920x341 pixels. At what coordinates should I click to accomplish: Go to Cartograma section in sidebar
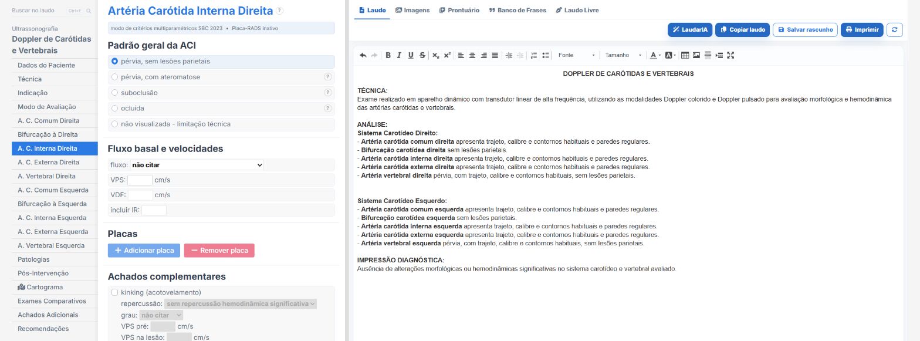pyautogui.click(x=55, y=287)
